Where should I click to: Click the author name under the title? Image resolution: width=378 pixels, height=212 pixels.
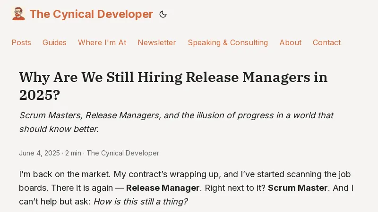tap(123, 153)
